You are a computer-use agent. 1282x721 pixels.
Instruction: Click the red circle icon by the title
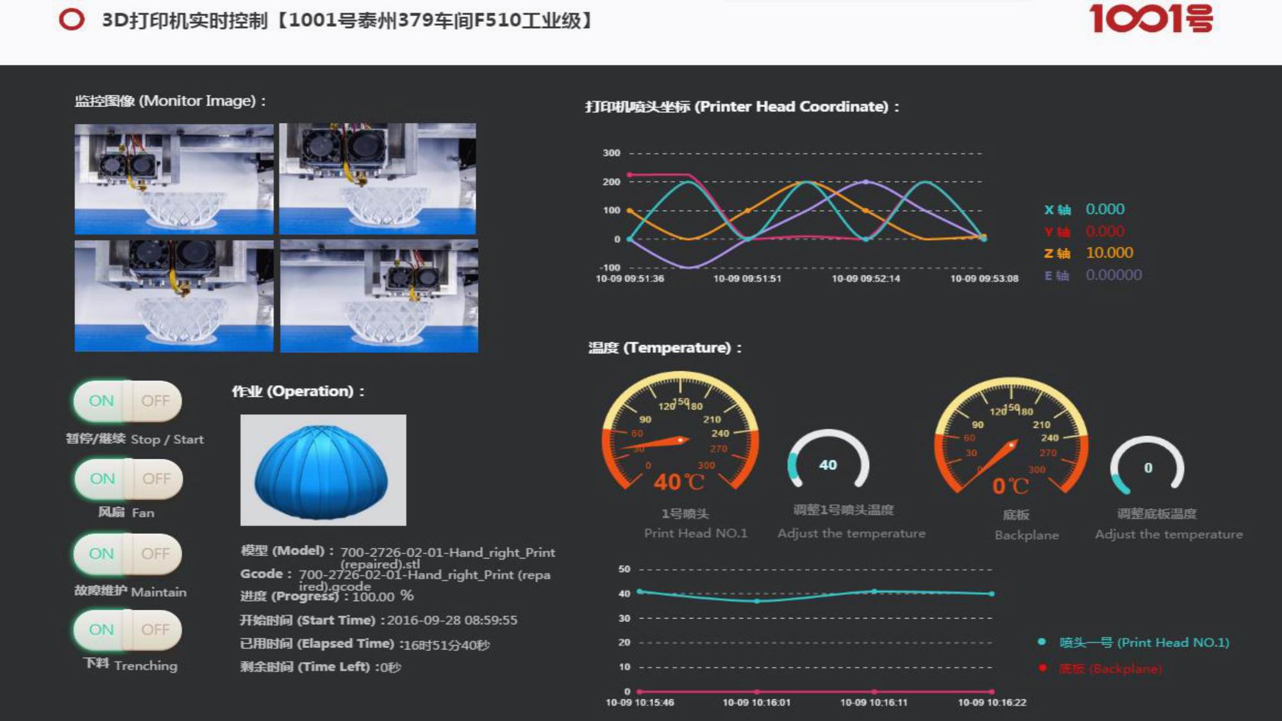pos(71,19)
